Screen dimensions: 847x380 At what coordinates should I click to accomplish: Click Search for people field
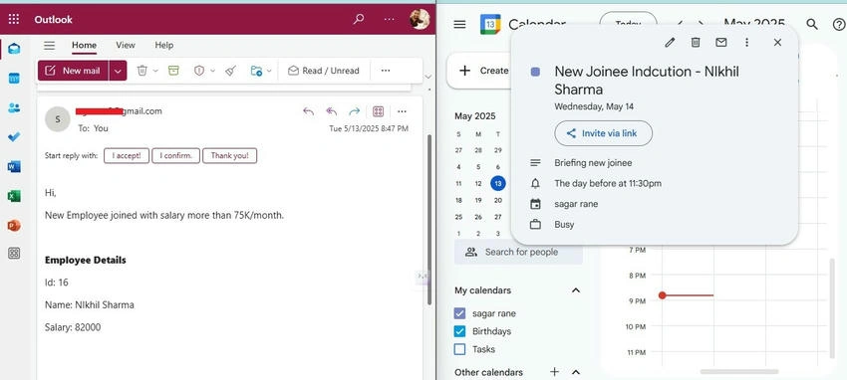click(x=518, y=252)
